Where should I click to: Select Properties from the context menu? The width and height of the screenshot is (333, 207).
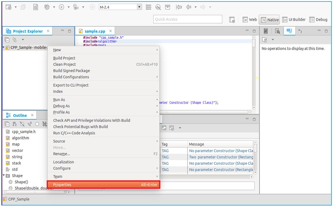pos(103,185)
